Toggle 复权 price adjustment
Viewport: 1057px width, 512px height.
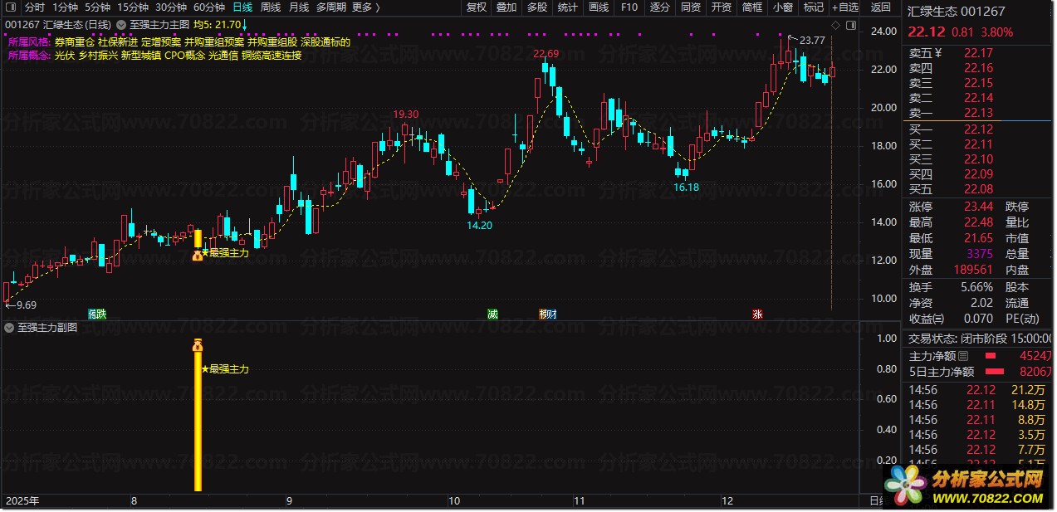click(477, 7)
